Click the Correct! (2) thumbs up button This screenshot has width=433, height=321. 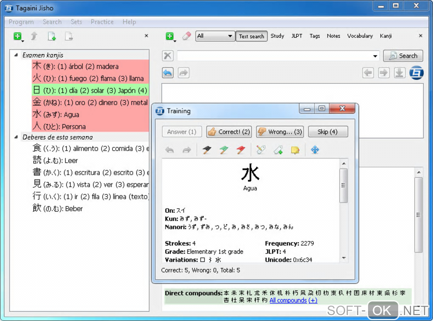pyautogui.click(x=229, y=132)
